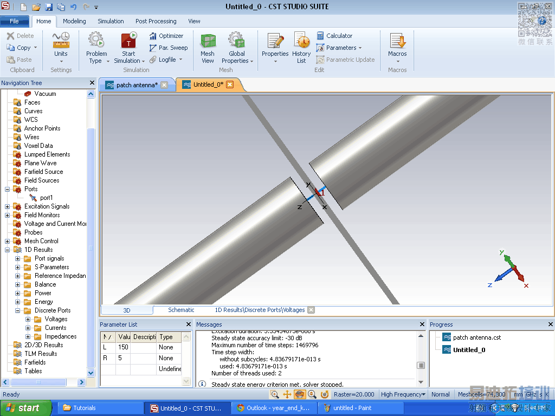Expand the Mesh Control node
The width and height of the screenshot is (555, 416).
tap(7, 241)
